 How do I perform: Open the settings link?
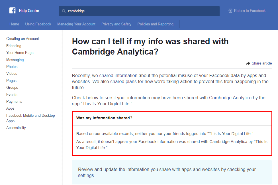click(86, 175)
